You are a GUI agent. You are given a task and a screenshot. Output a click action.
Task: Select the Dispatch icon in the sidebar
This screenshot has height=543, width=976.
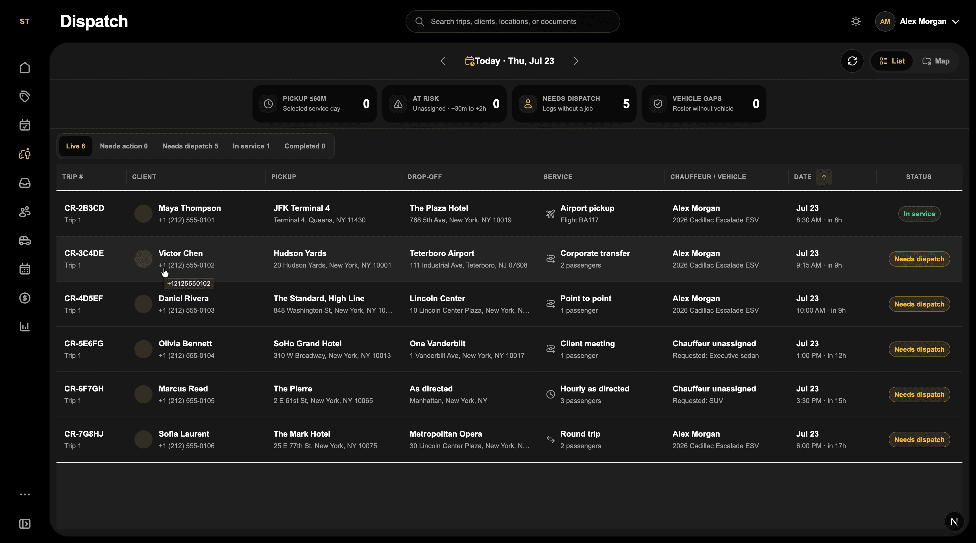25,154
